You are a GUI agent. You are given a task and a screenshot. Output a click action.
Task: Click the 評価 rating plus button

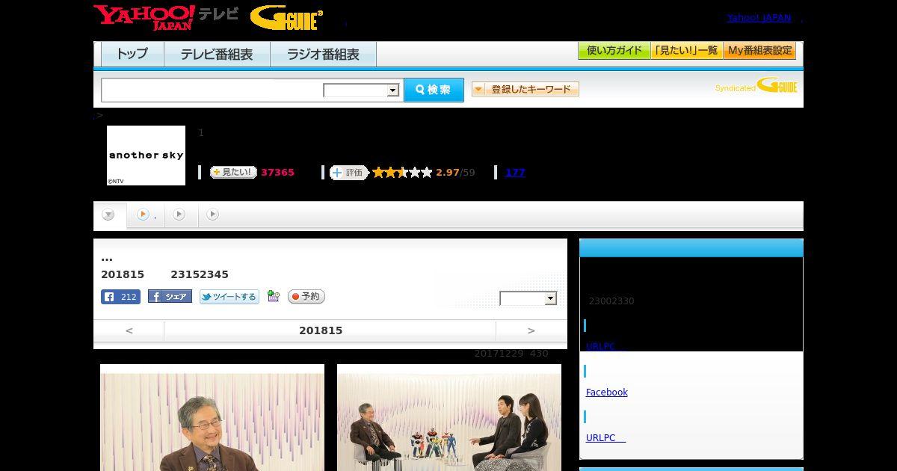coord(349,173)
